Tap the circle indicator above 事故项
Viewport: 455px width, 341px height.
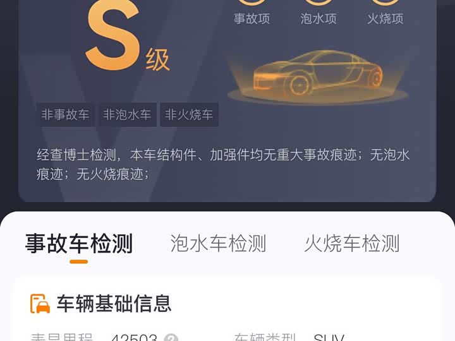click(x=252, y=3)
